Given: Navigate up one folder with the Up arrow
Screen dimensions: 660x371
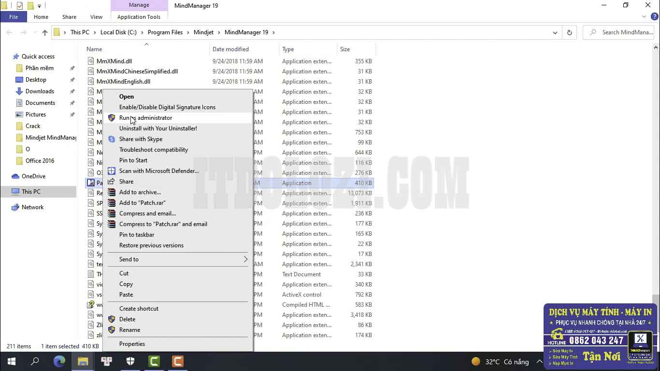Looking at the screenshot, I should pos(44,32).
